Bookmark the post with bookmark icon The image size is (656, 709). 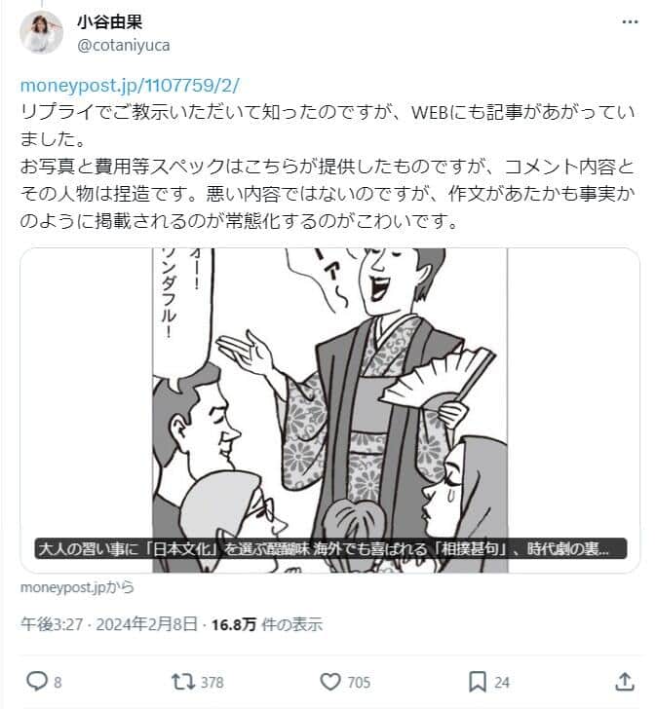tap(478, 682)
